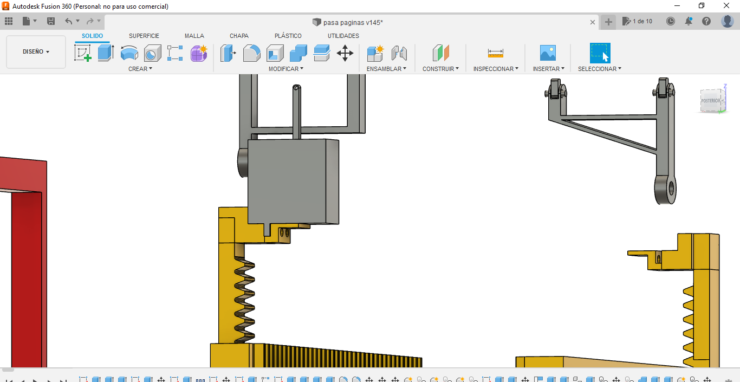Select the Fillet tool
Screen dimensions: 740x382
coord(251,53)
